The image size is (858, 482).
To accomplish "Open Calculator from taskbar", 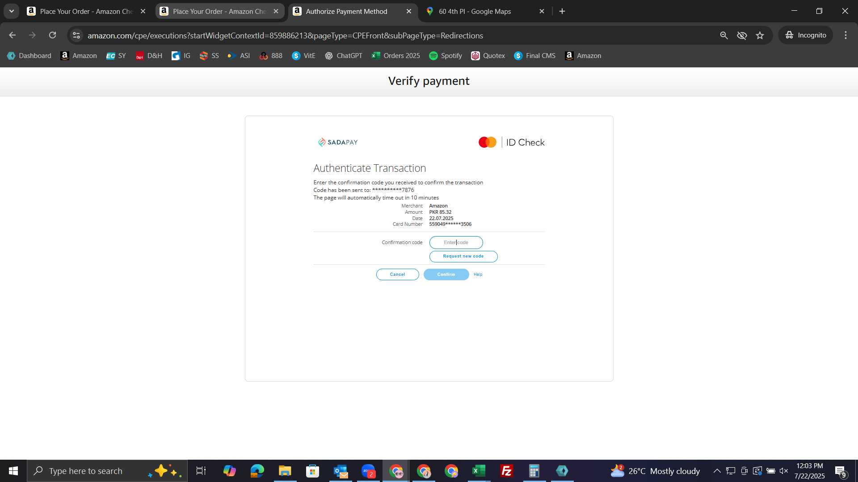I will coord(534,471).
